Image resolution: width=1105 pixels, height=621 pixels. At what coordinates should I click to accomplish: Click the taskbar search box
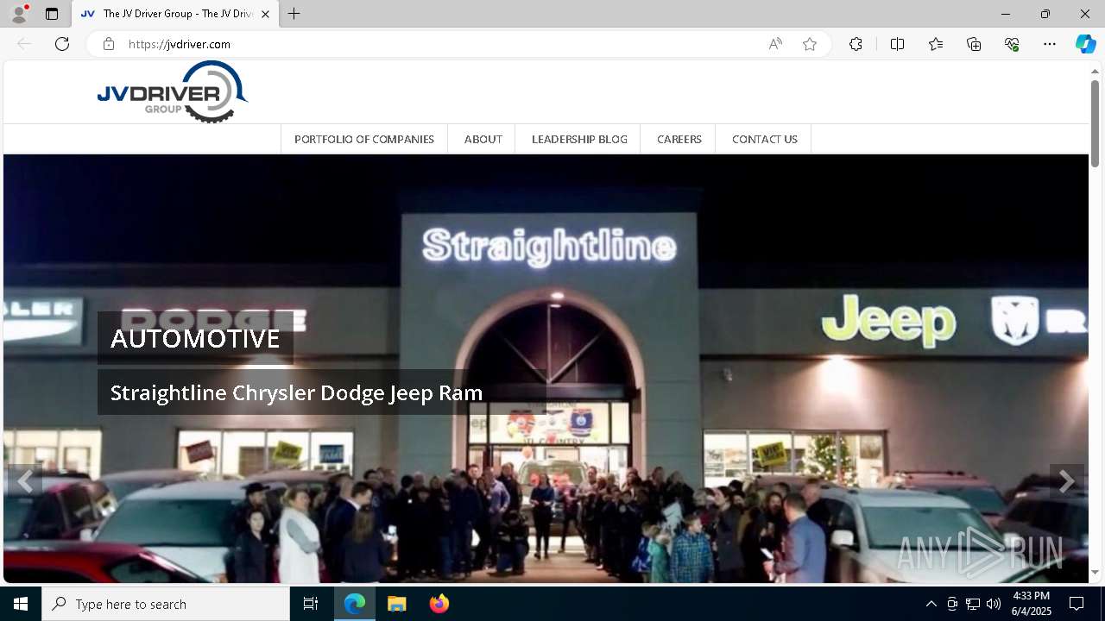166,604
